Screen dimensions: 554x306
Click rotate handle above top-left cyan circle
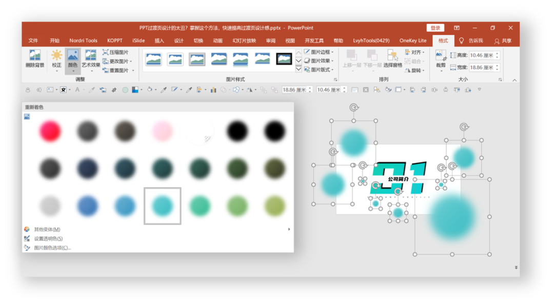click(353, 107)
